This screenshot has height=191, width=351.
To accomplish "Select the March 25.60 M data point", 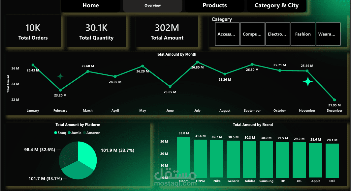I will tap(88, 71).
